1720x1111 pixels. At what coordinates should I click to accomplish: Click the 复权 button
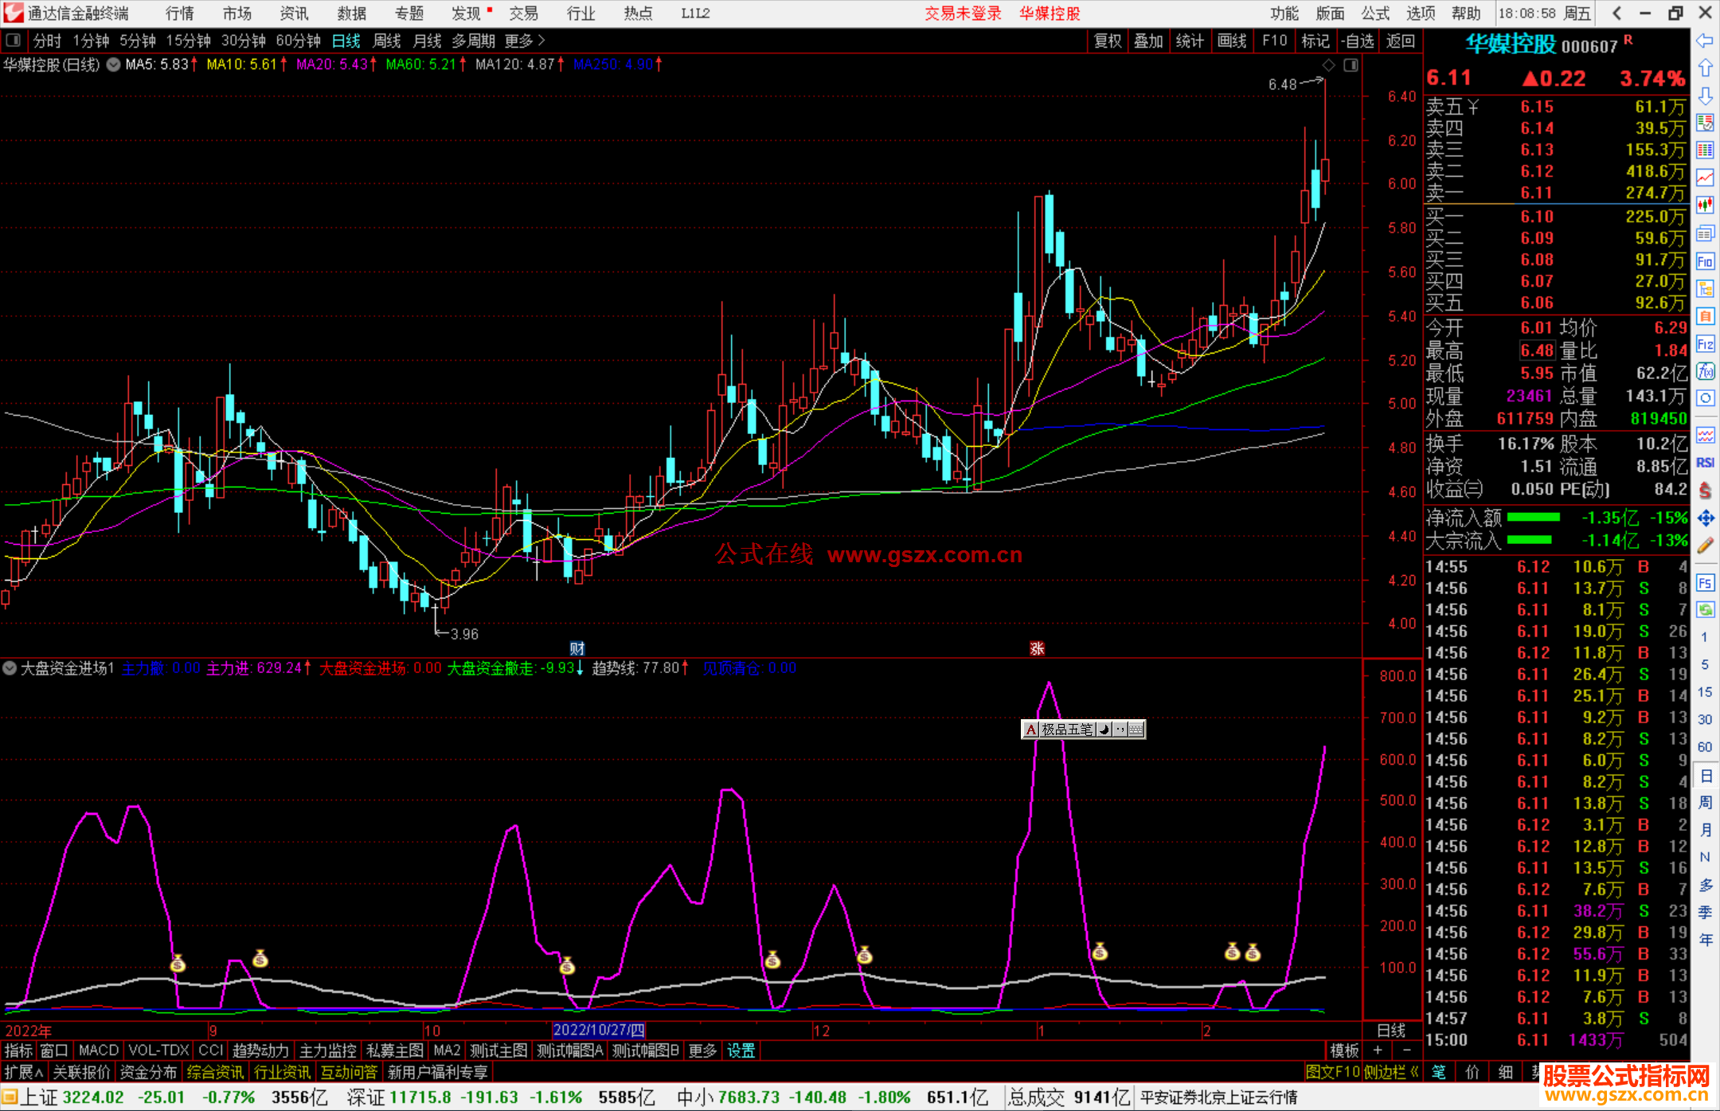[x=1107, y=41]
